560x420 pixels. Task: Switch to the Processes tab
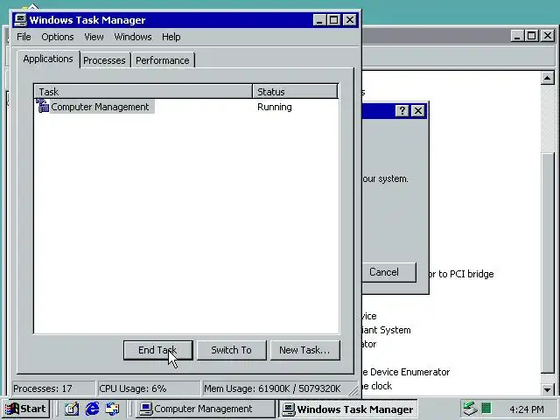(x=104, y=60)
